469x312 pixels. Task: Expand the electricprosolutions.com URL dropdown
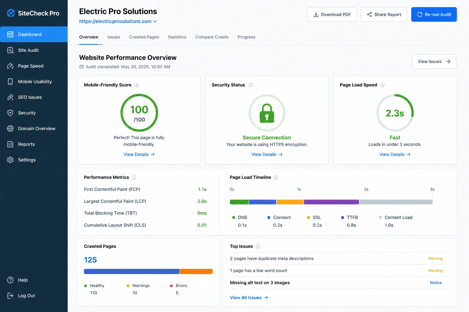pos(155,21)
